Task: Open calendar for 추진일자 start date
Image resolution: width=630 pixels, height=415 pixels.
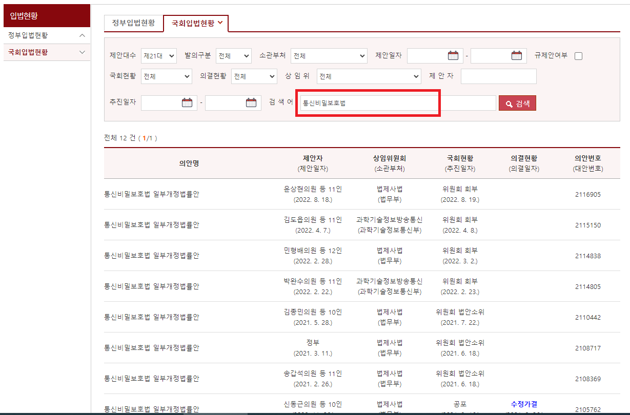Action: (187, 102)
